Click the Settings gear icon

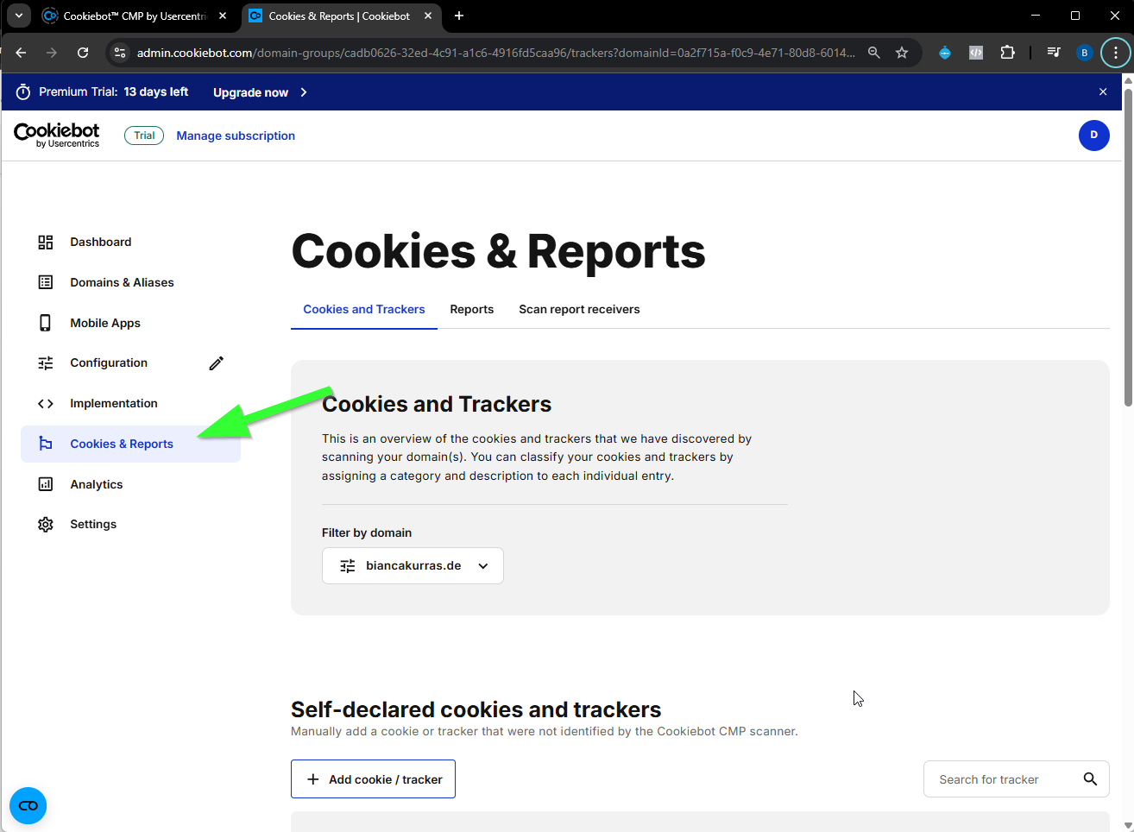pos(46,525)
